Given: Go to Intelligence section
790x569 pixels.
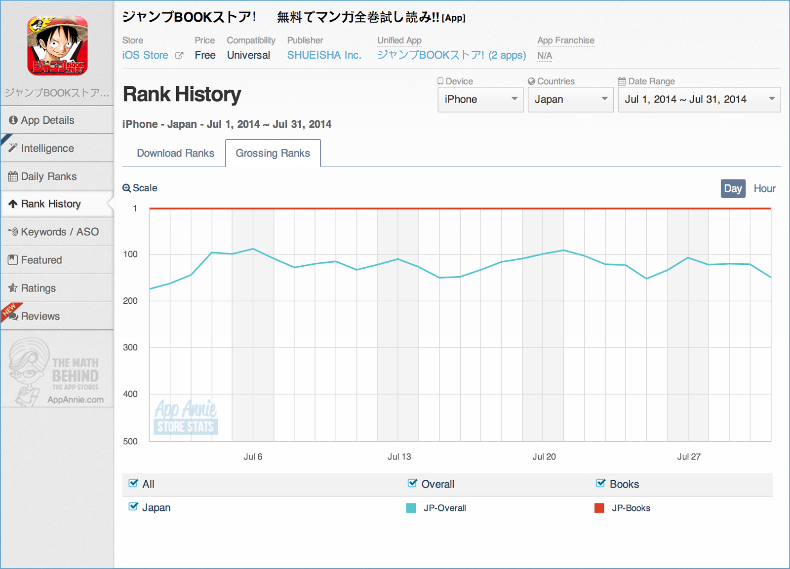Looking at the screenshot, I should click(57, 148).
